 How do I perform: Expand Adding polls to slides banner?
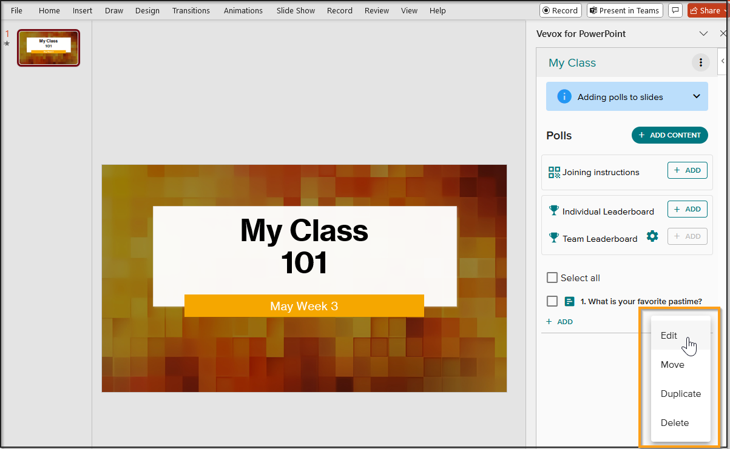627,96
